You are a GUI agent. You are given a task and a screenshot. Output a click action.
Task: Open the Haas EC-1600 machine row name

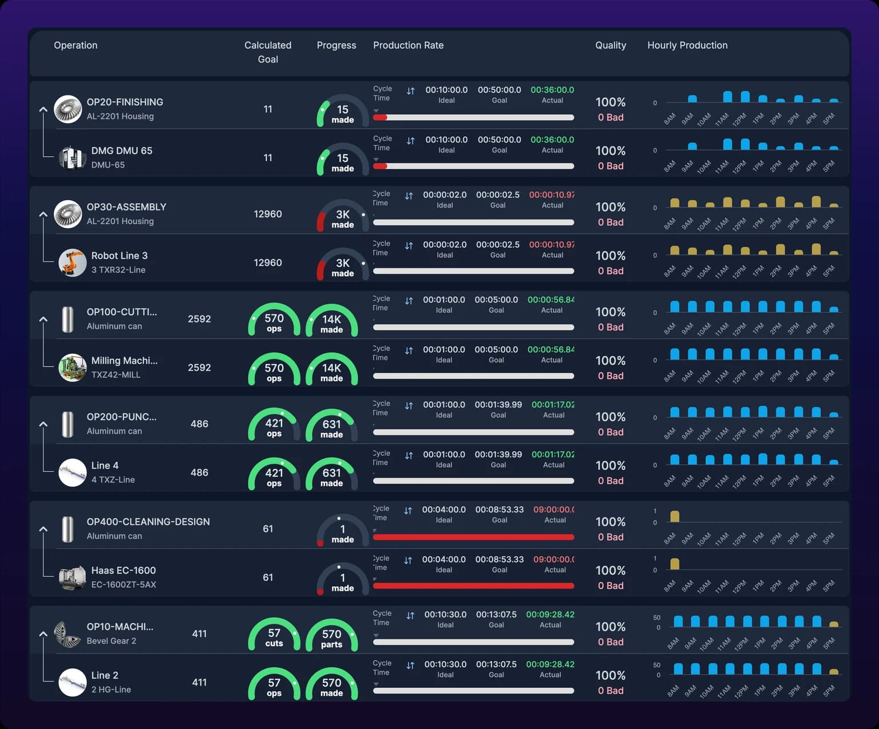pos(124,571)
